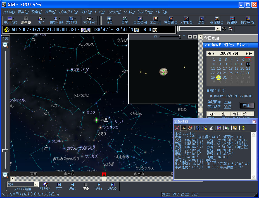Toggle the 星座 (constellations) display icon

tap(125, 19)
